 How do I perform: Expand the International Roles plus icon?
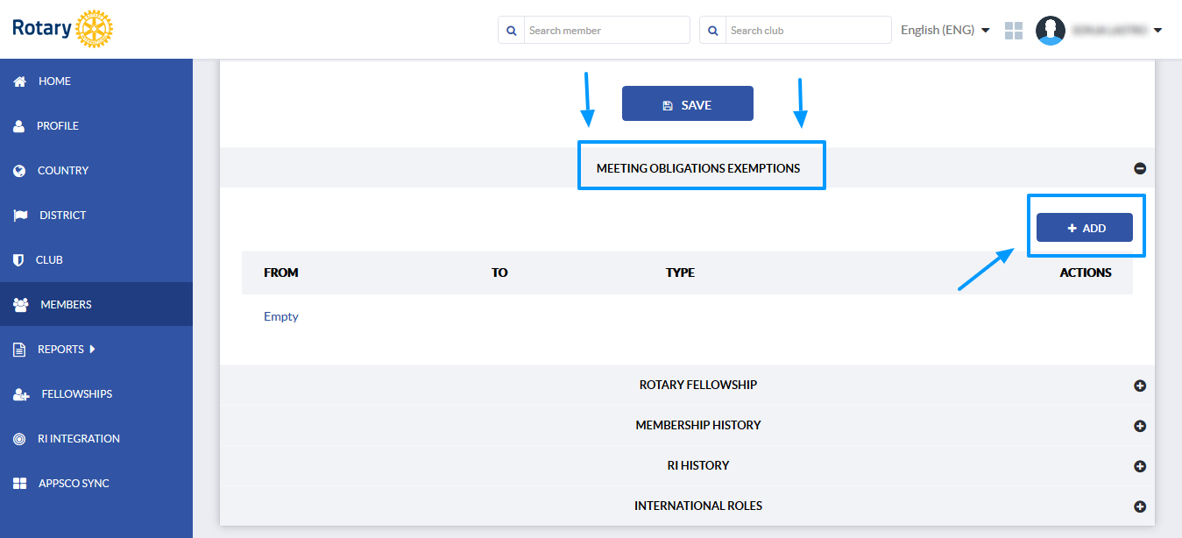[x=1140, y=506]
